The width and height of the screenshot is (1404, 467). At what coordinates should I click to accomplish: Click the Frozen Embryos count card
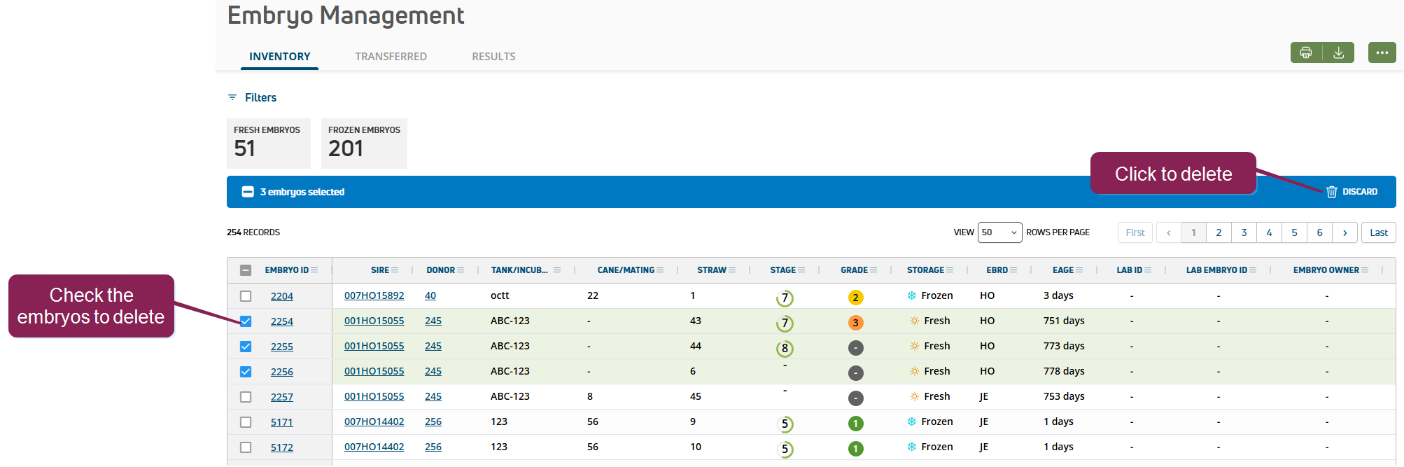[364, 143]
